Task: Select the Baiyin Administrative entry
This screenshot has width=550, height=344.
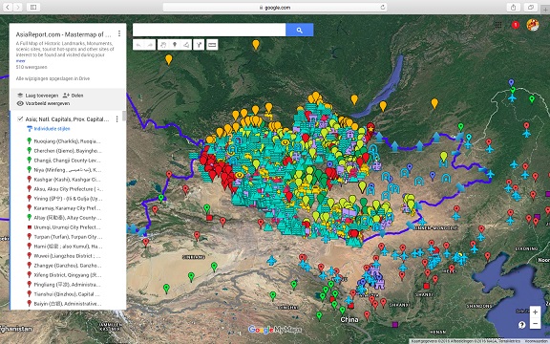Action: coord(68,304)
